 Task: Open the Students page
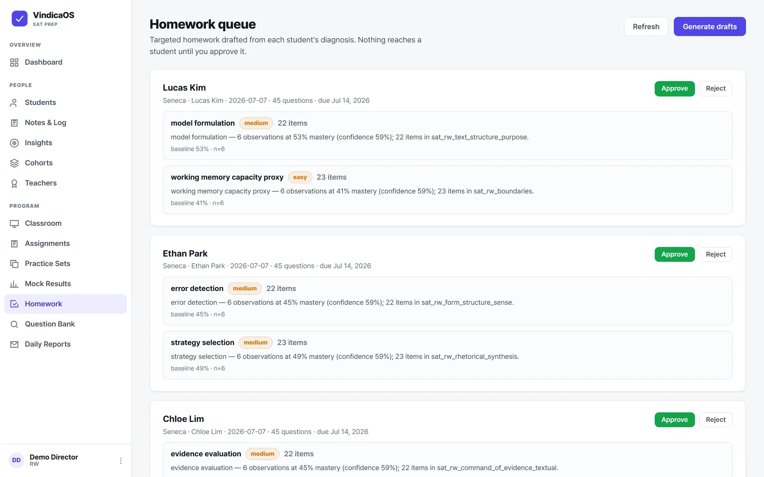tap(66, 103)
